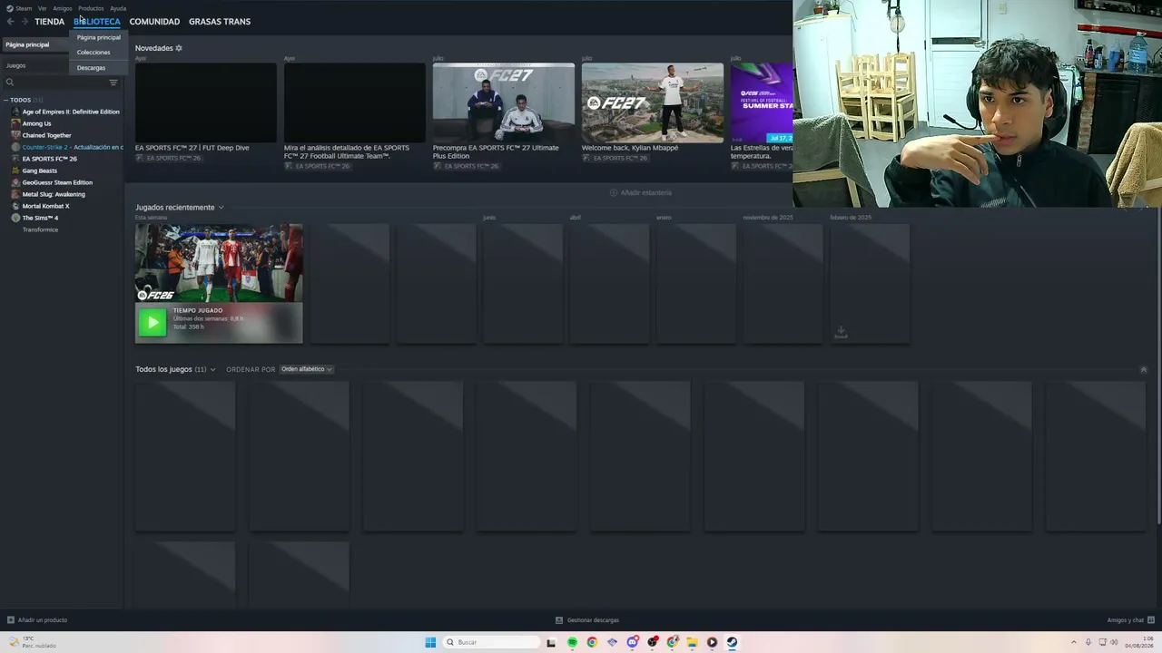Select Página principal in the Biblioteca dropdown

[x=99, y=37]
